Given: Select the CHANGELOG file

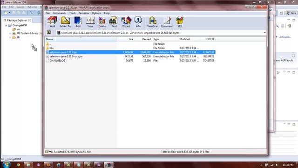Looking at the screenshot, I should (130, 61).
